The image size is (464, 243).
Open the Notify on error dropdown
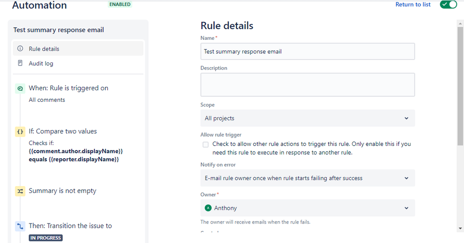click(x=307, y=178)
